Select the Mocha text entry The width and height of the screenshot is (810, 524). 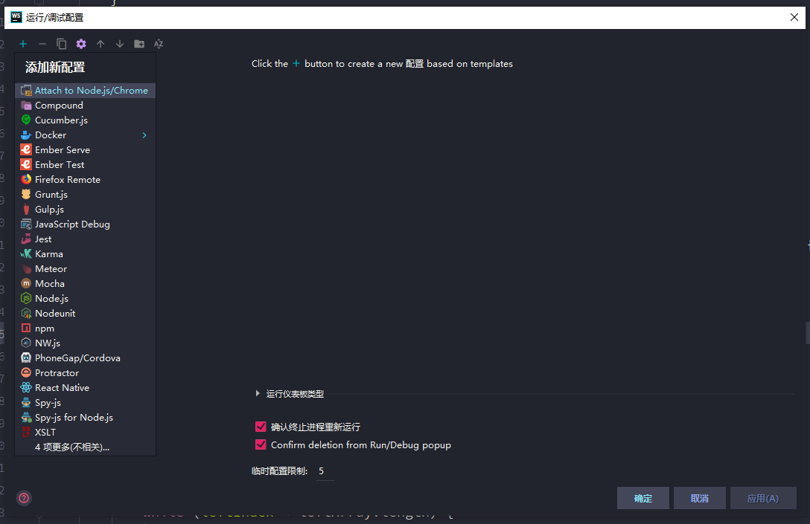click(50, 284)
